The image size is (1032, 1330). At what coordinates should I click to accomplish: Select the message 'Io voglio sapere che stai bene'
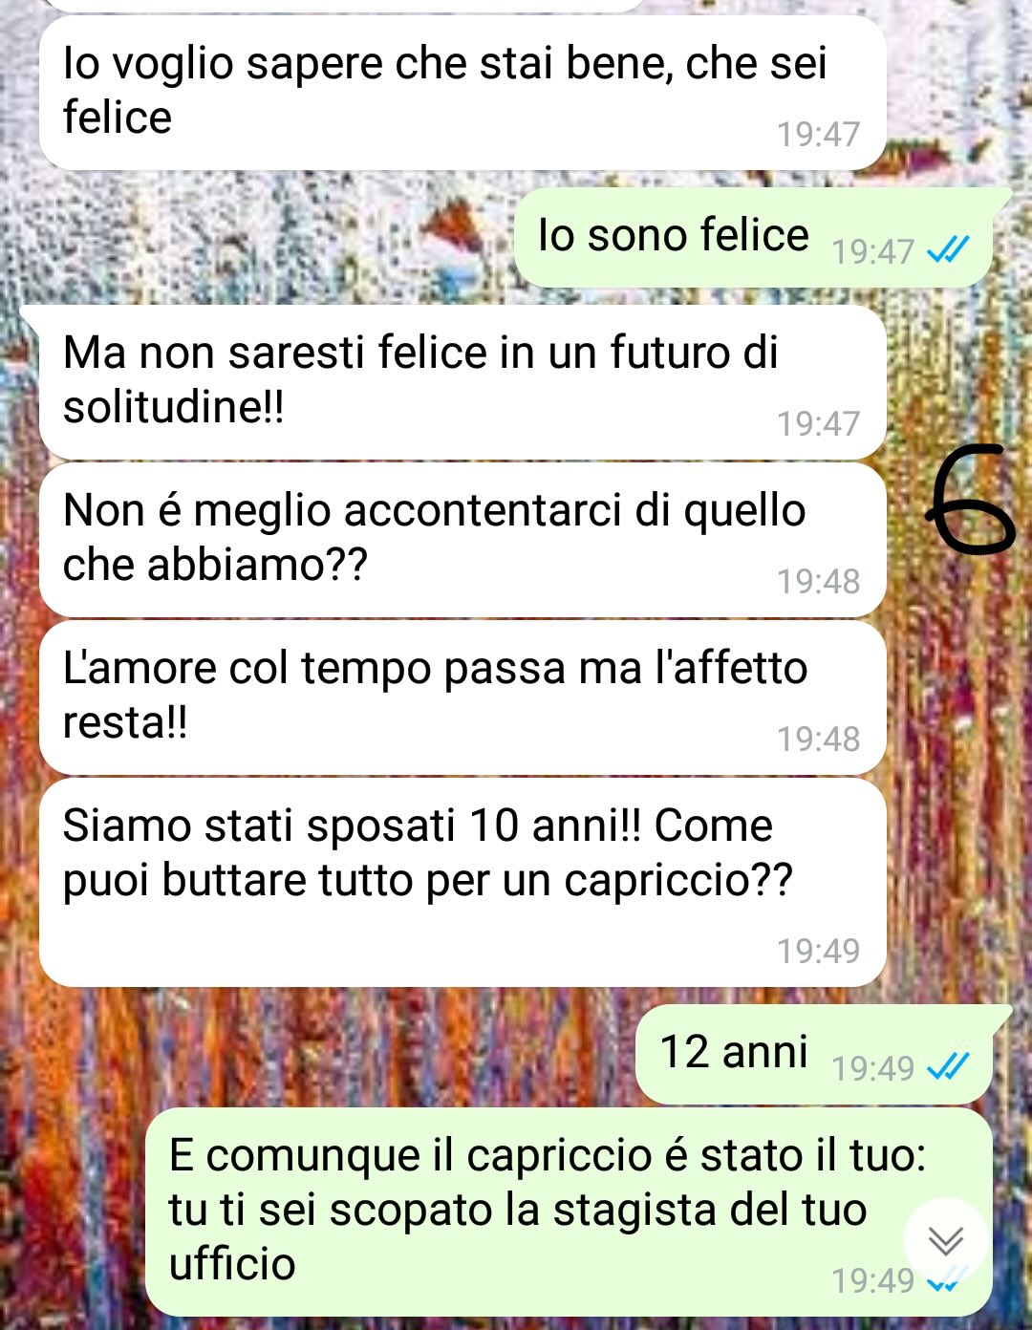(462, 94)
